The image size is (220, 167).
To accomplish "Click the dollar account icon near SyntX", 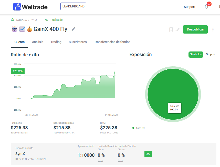I will [12, 20].
